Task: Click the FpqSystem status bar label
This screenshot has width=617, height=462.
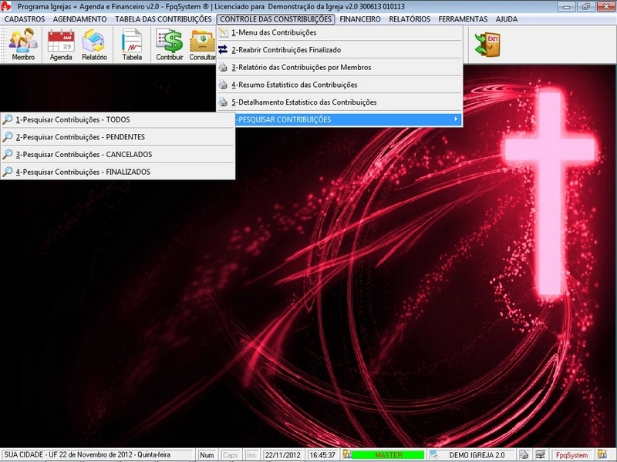Action: click(x=571, y=455)
